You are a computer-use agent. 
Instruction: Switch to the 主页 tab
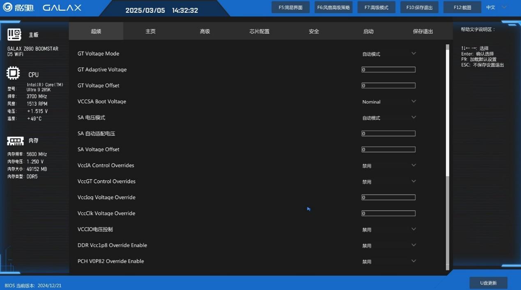(x=151, y=31)
